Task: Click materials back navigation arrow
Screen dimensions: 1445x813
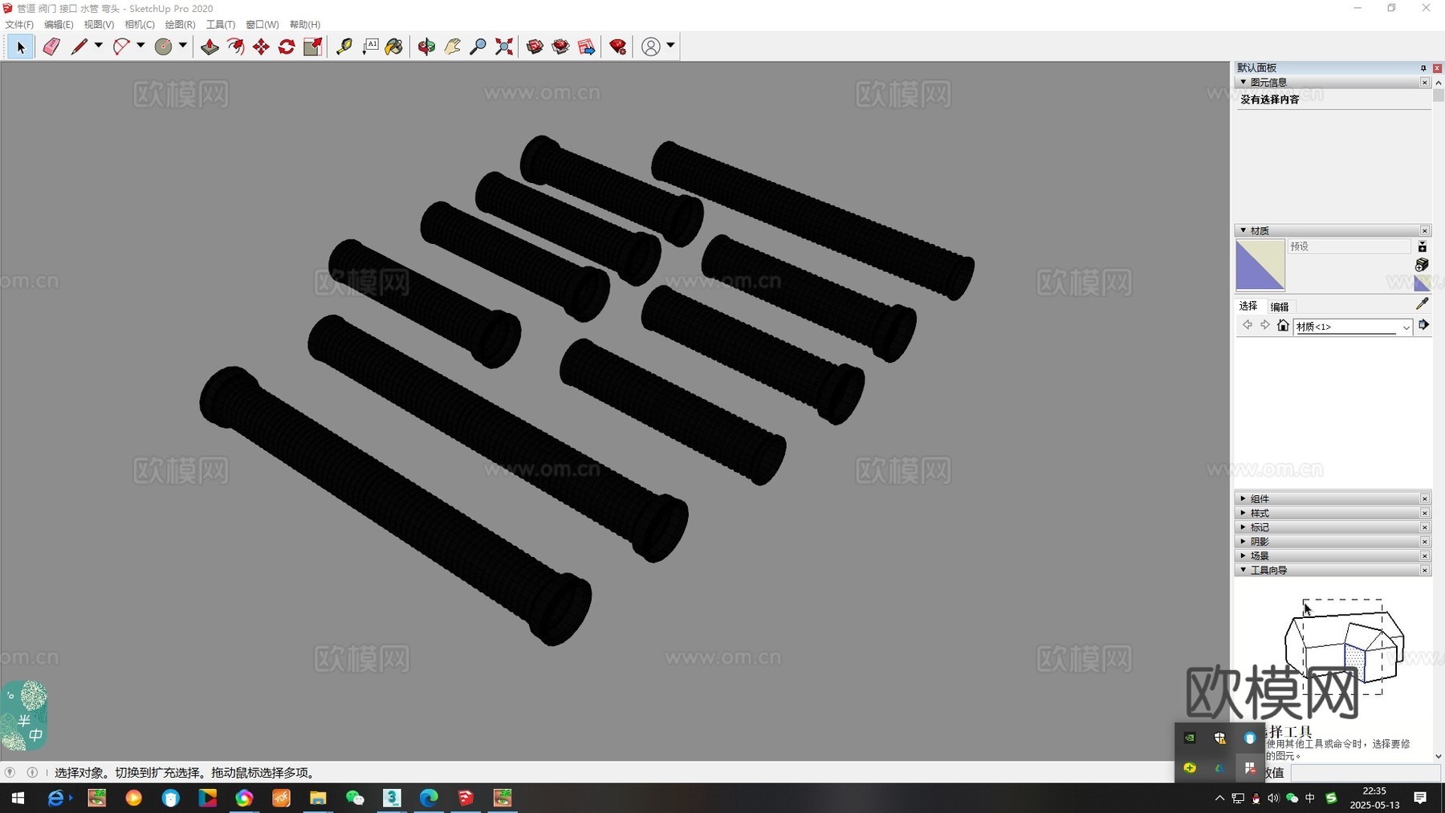Action: [x=1248, y=325]
